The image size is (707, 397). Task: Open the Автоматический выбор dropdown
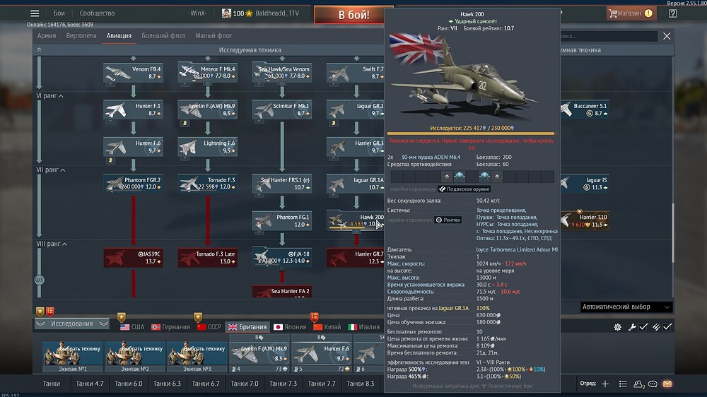[x=626, y=307]
